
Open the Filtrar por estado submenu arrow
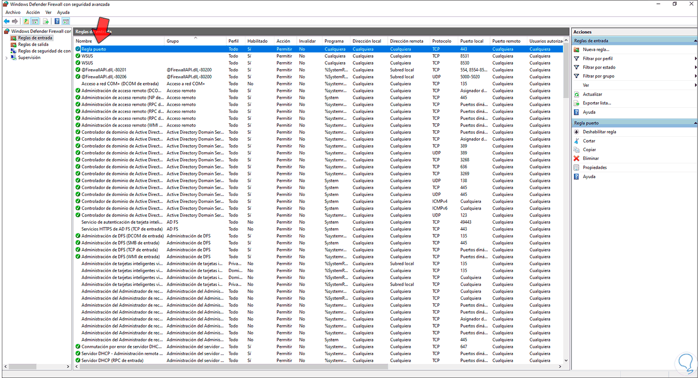point(696,67)
